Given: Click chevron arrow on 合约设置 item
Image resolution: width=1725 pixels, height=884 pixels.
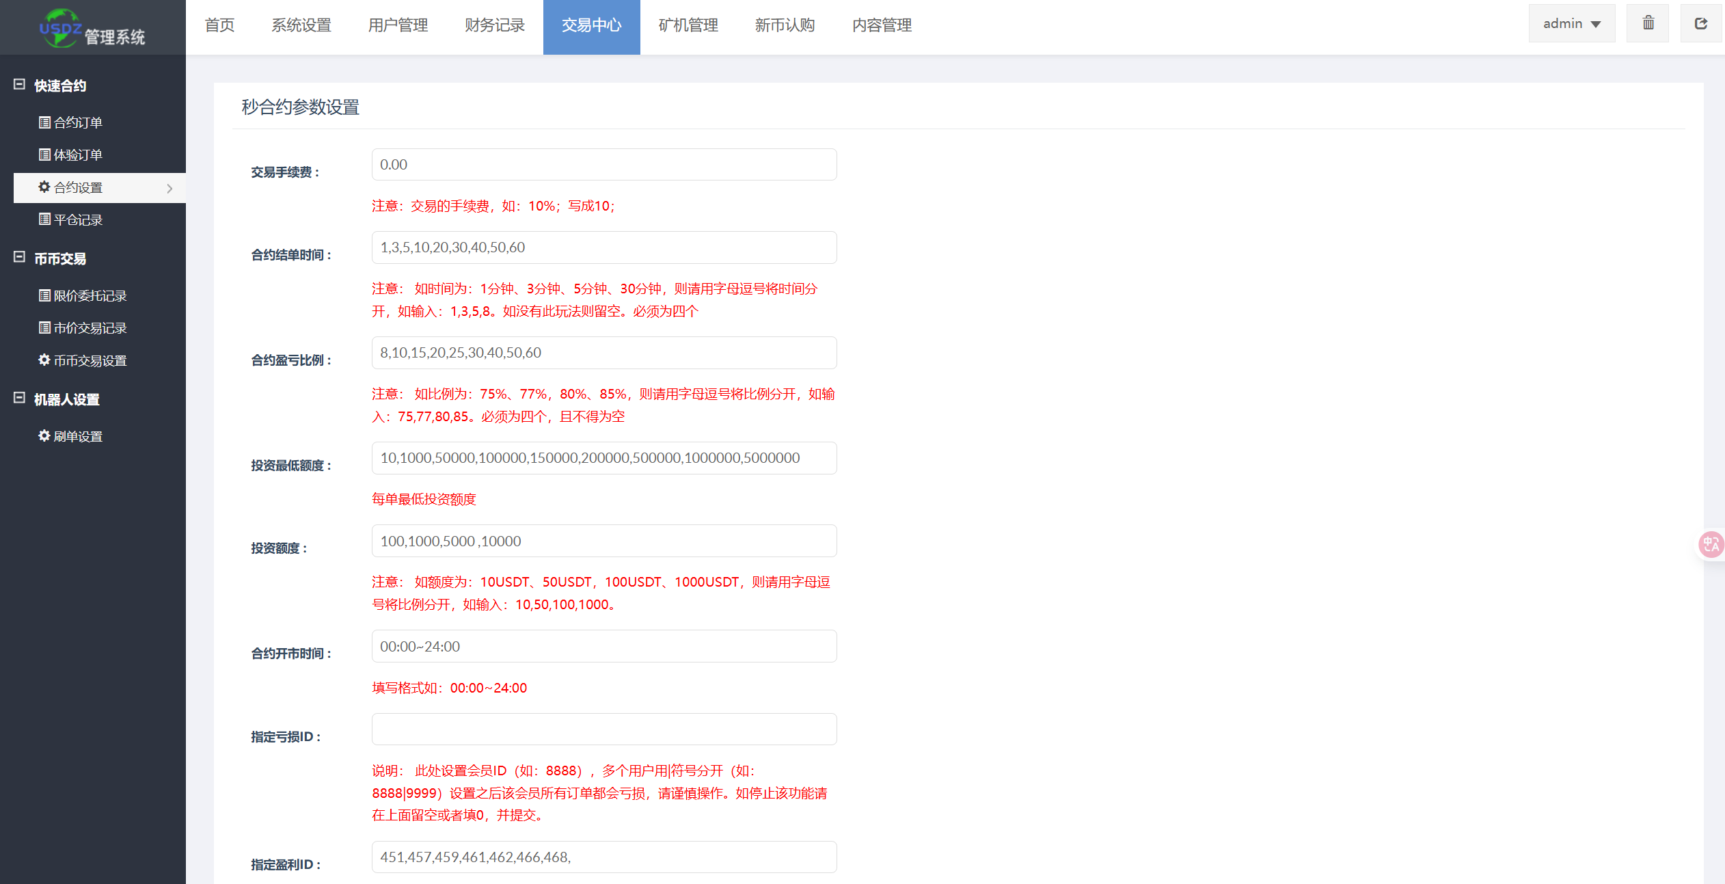Looking at the screenshot, I should [169, 188].
